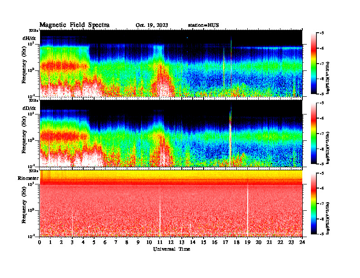Click hour "0" on the time axis
This screenshot has height=278, width=360.
[40, 242]
